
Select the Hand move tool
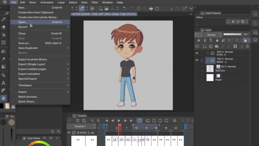pyautogui.click(x=4, y=98)
